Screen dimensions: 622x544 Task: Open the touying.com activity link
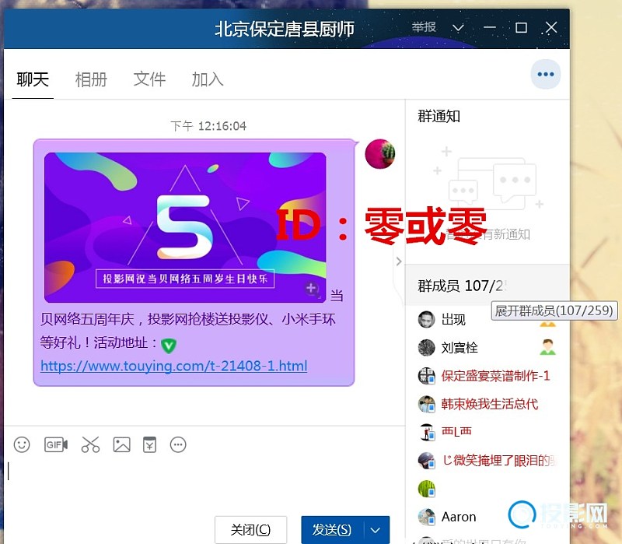click(173, 366)
